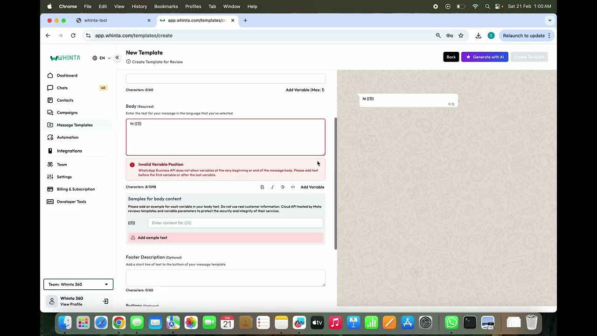Apply monospace code formatting
This screenshot has height=336, width=597.
293,187
